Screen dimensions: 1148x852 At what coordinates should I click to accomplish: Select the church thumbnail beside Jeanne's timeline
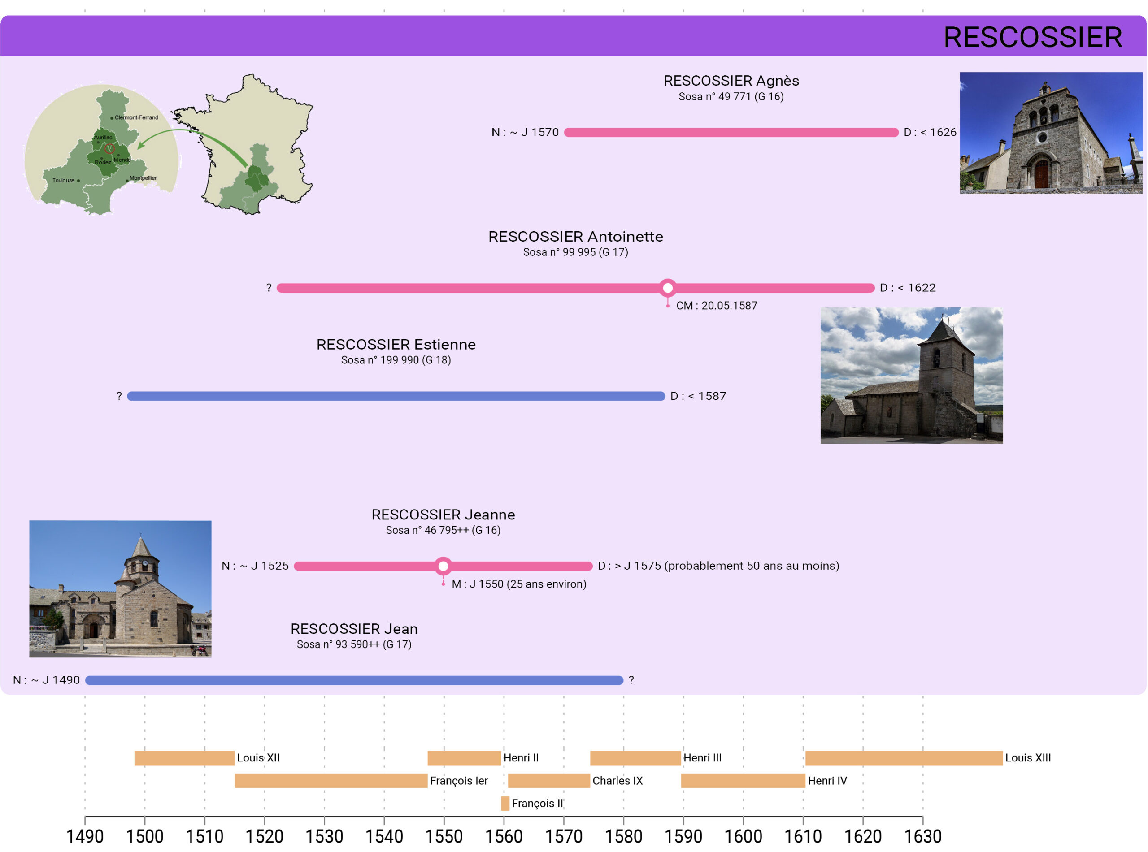point(120,588)
